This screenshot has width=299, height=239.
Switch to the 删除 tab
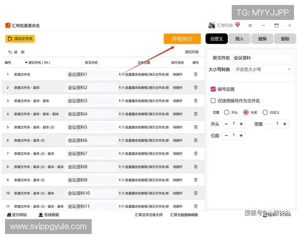285,39
